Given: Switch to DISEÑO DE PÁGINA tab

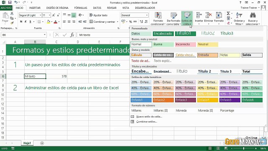Looking at the screenshot, I should pyautogui.click(x=57, y=8).
